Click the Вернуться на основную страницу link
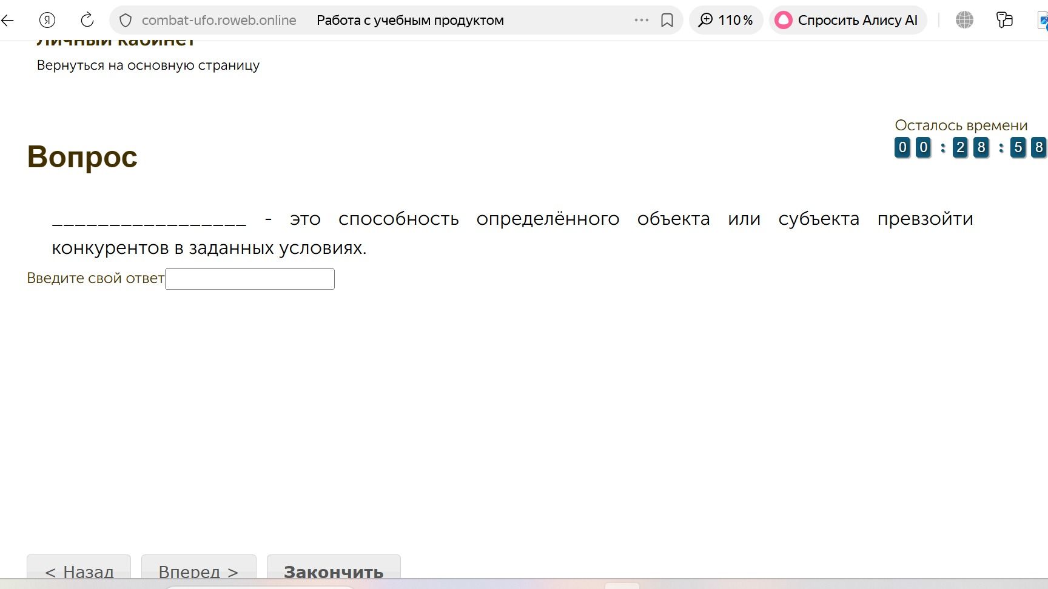 coord(148,65)
